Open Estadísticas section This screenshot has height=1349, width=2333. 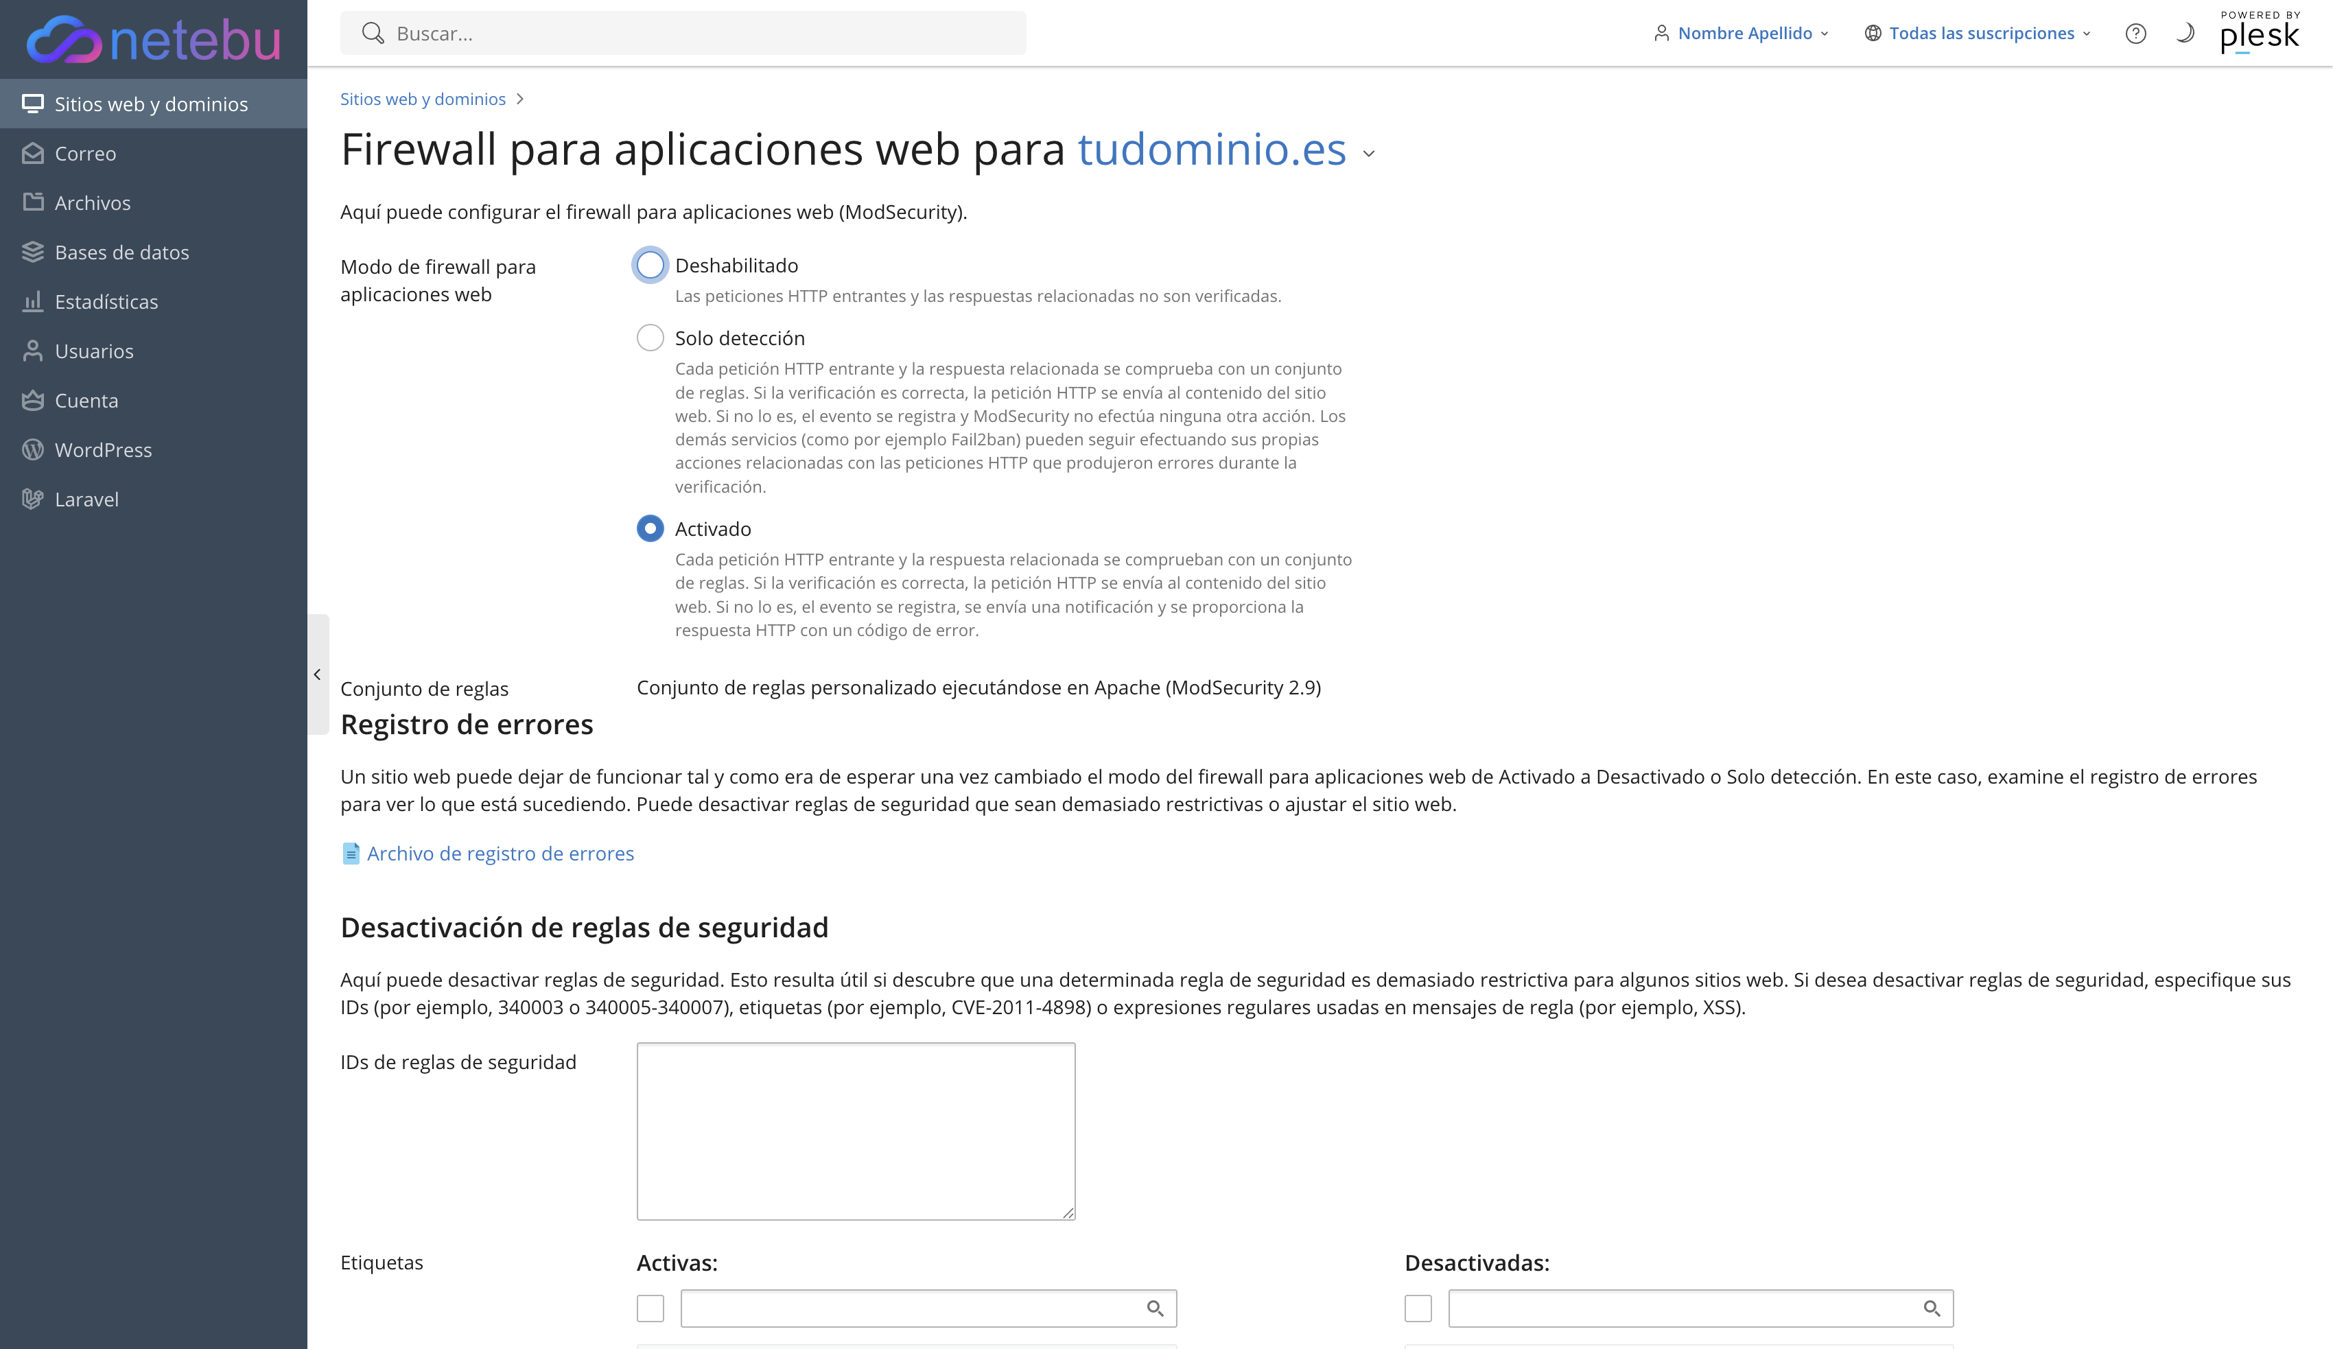click(x=154, y=302)
